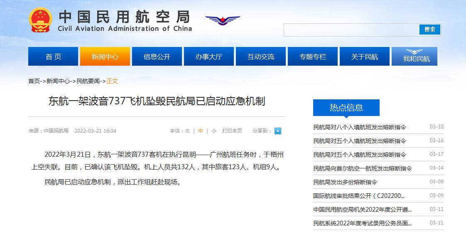
Task: Click the national emblem logo
Action: click(x=41, y=20)
